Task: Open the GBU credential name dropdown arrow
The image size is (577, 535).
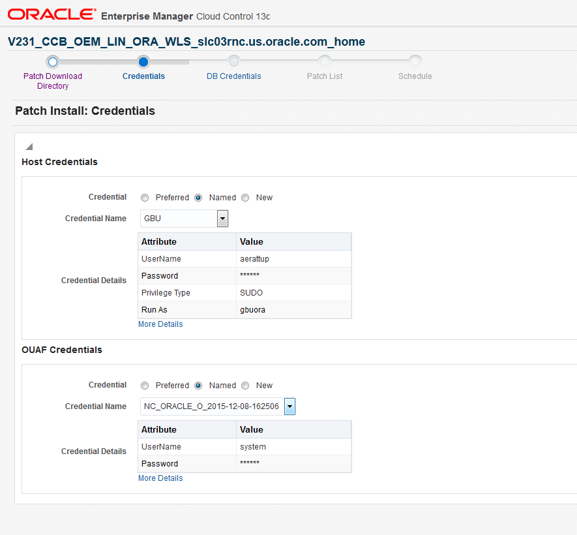Action: point(222,219)
